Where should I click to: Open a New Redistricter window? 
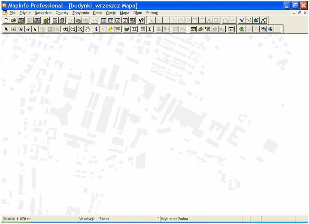click(132, 20)
